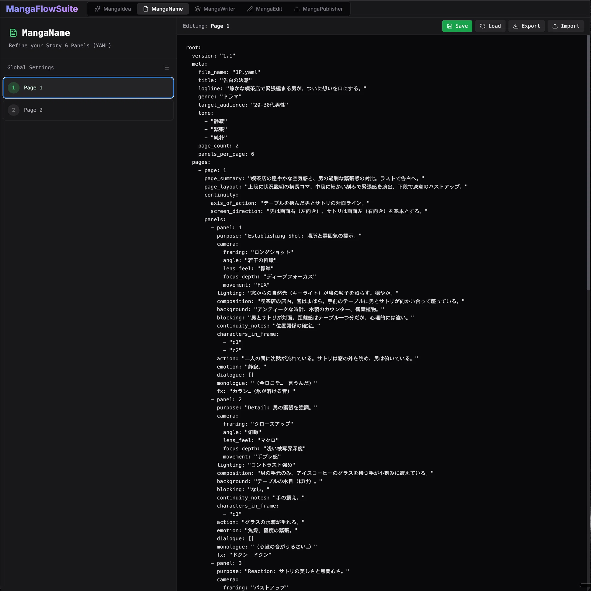Expand the Global Settings list icon
591x591 pixels.
point(166,68)
